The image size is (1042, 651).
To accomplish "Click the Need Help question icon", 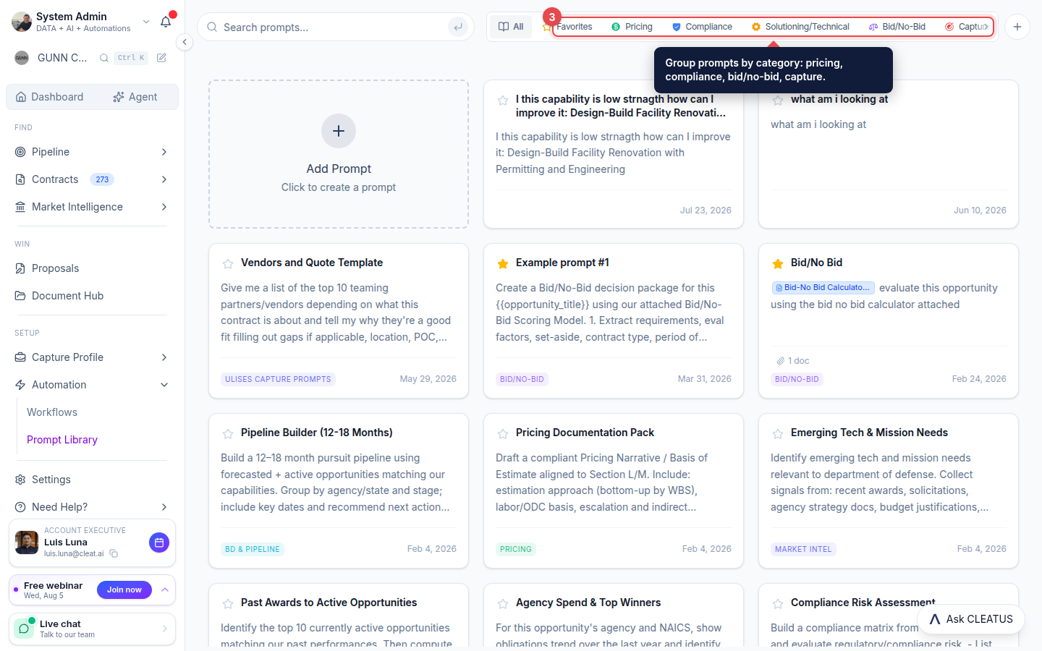I will [x=20, y=507].
